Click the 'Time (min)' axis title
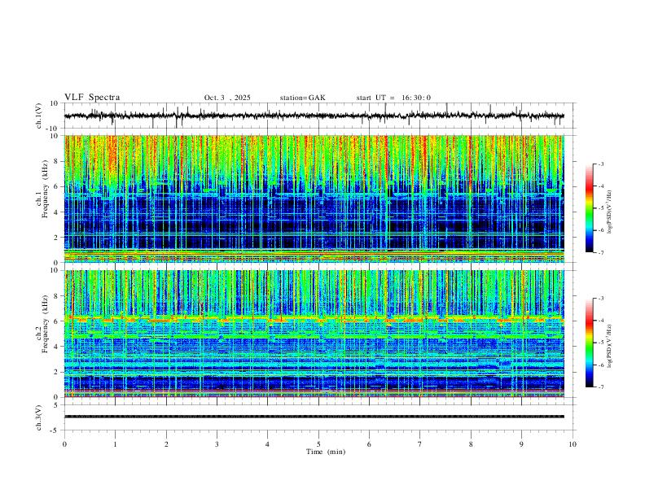Viewport: 645px width, 498px height. [326, 452]
